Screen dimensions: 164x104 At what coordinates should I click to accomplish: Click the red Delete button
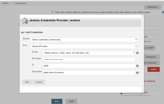click(153, 69)
